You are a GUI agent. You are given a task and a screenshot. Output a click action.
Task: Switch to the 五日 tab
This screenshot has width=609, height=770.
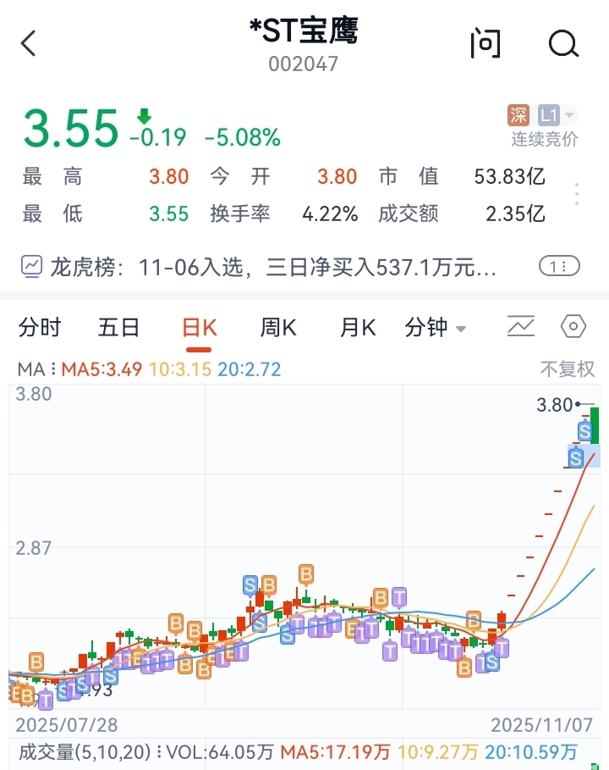tap(118, 327)
